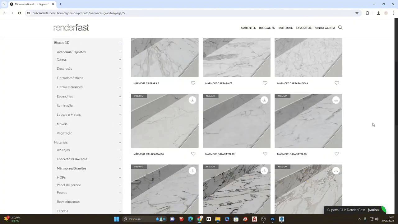Click the Mármore Carrara 01 preview image

click(236, 58)
